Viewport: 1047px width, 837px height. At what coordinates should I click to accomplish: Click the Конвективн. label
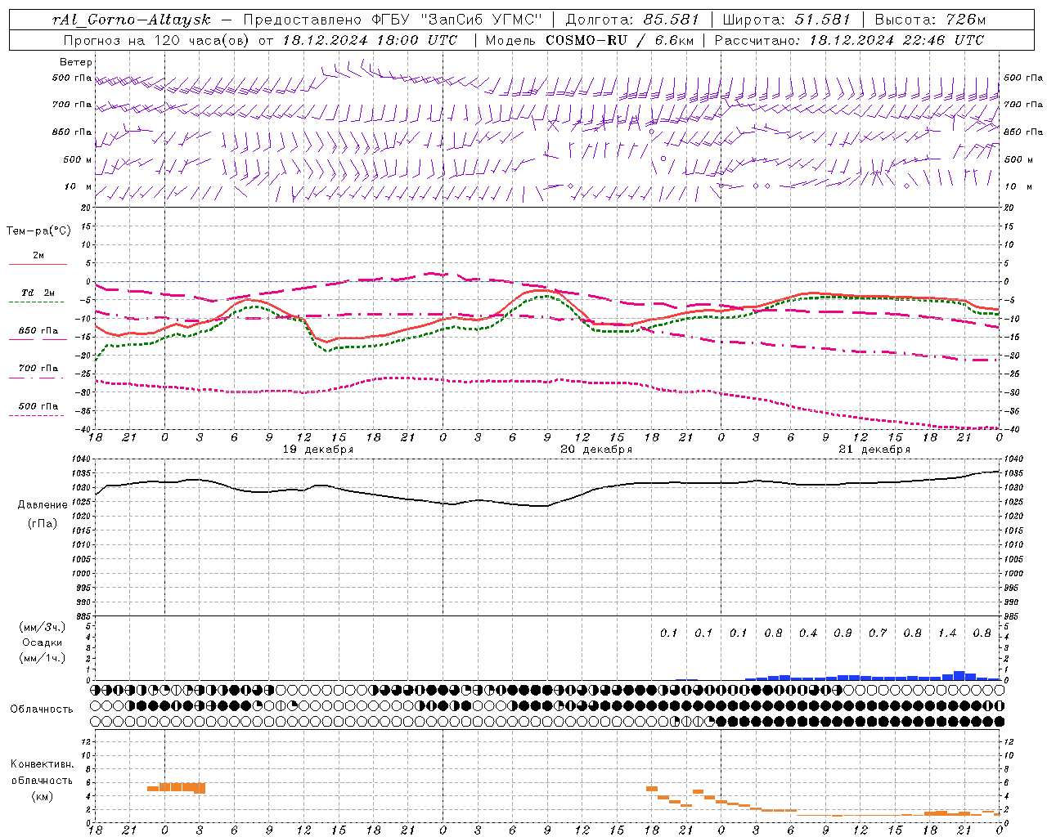pos(42,764)
